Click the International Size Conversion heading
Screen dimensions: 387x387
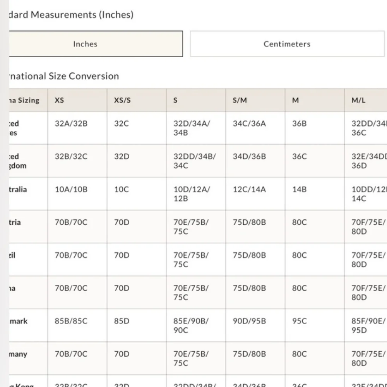coord(64,76)
